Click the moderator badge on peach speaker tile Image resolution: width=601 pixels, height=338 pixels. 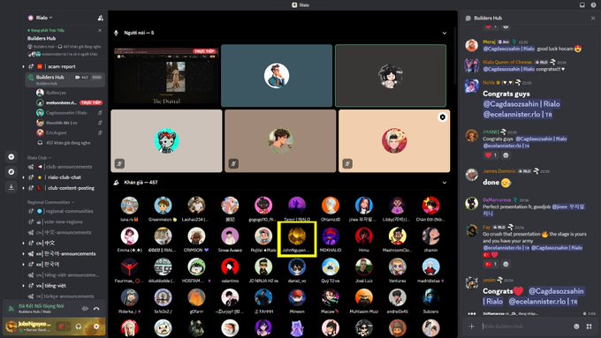click(442, 117)
